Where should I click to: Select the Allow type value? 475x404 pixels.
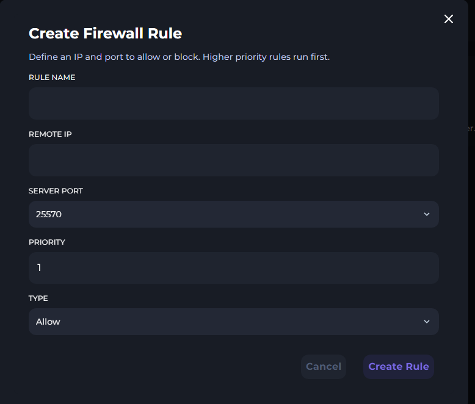click(x=48, y=322)
